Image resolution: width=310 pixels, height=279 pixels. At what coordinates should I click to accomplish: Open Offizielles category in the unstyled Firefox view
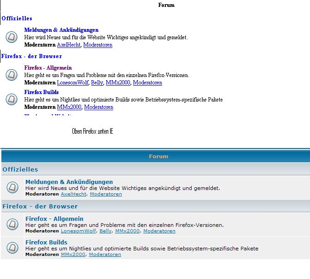pyautogui.click(x=17, y=18)
